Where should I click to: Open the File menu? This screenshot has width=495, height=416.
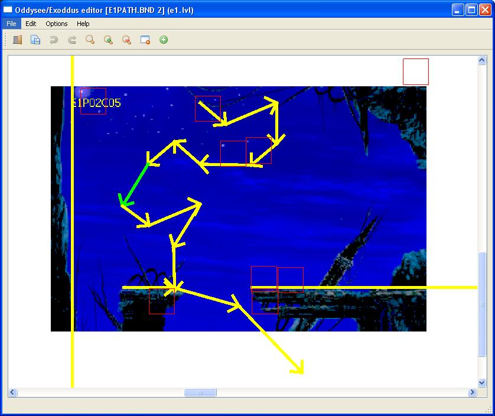point(11,24)
